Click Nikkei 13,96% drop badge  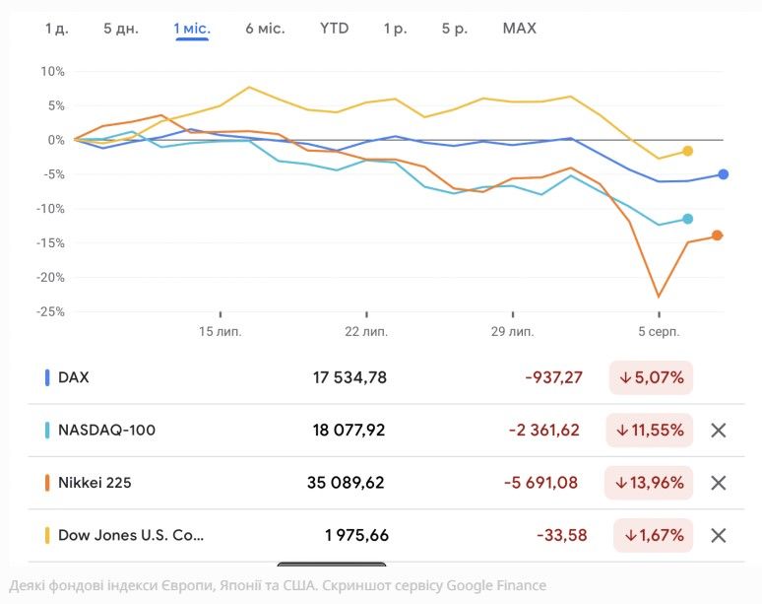651,483
